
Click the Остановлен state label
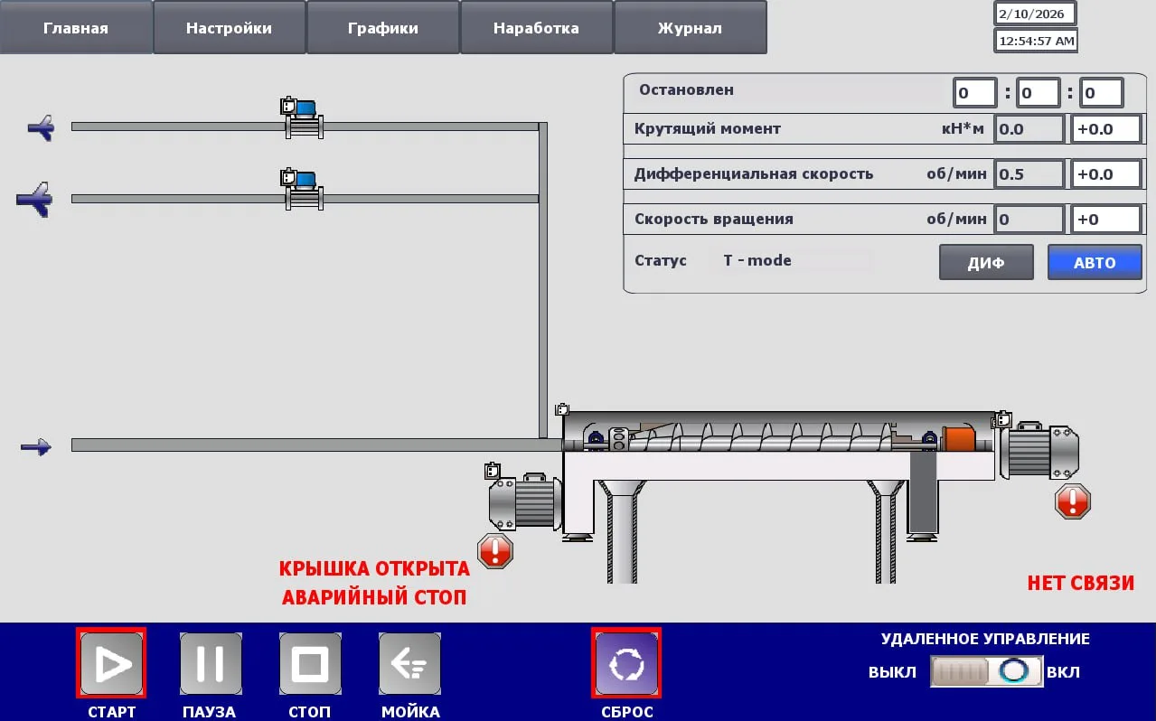click(x=686, y=89)
